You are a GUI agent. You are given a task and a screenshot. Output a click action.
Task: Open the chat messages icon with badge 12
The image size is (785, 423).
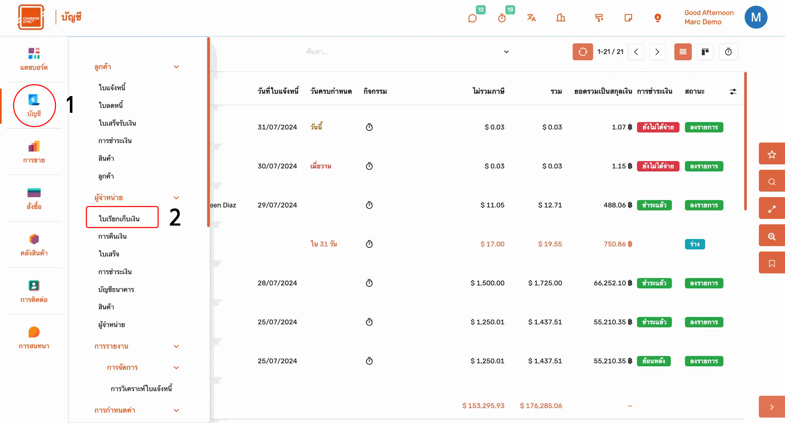[472, 18]
